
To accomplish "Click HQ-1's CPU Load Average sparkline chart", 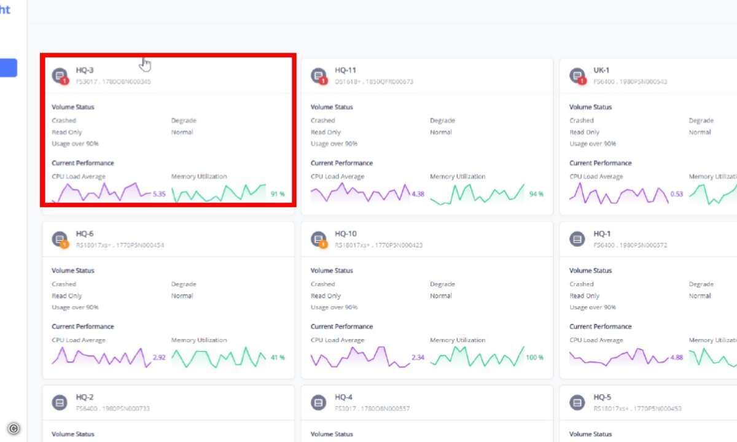I will 618,357.
